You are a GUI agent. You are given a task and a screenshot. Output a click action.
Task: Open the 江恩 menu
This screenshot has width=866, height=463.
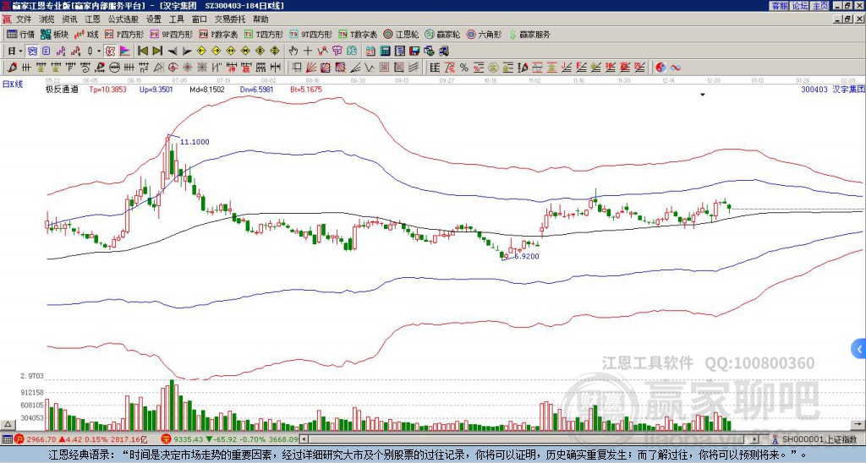[x=93, y=19]
